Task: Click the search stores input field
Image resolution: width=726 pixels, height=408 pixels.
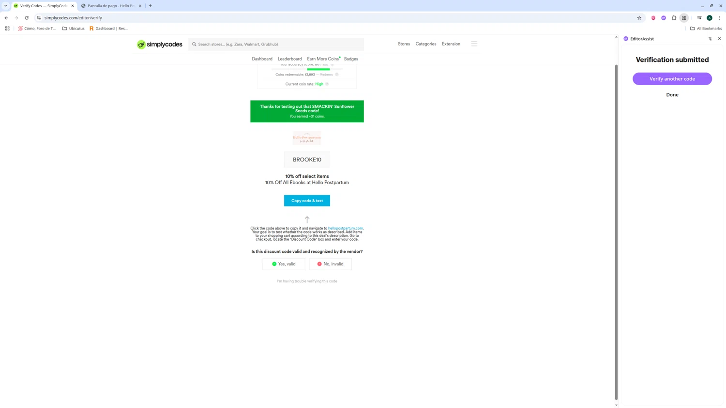Action: click(x=276, y=44)
